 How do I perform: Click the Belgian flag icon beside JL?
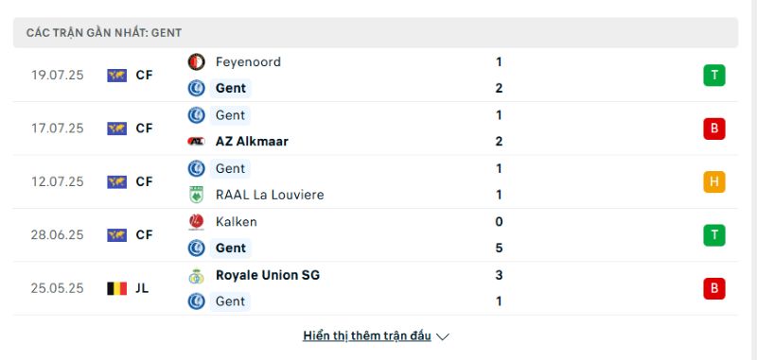[116, 289]
